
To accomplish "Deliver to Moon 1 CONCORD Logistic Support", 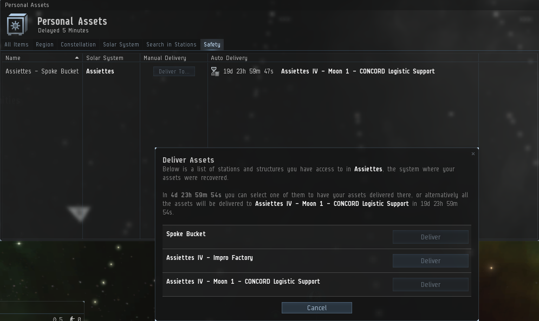I will click(430, 284).
